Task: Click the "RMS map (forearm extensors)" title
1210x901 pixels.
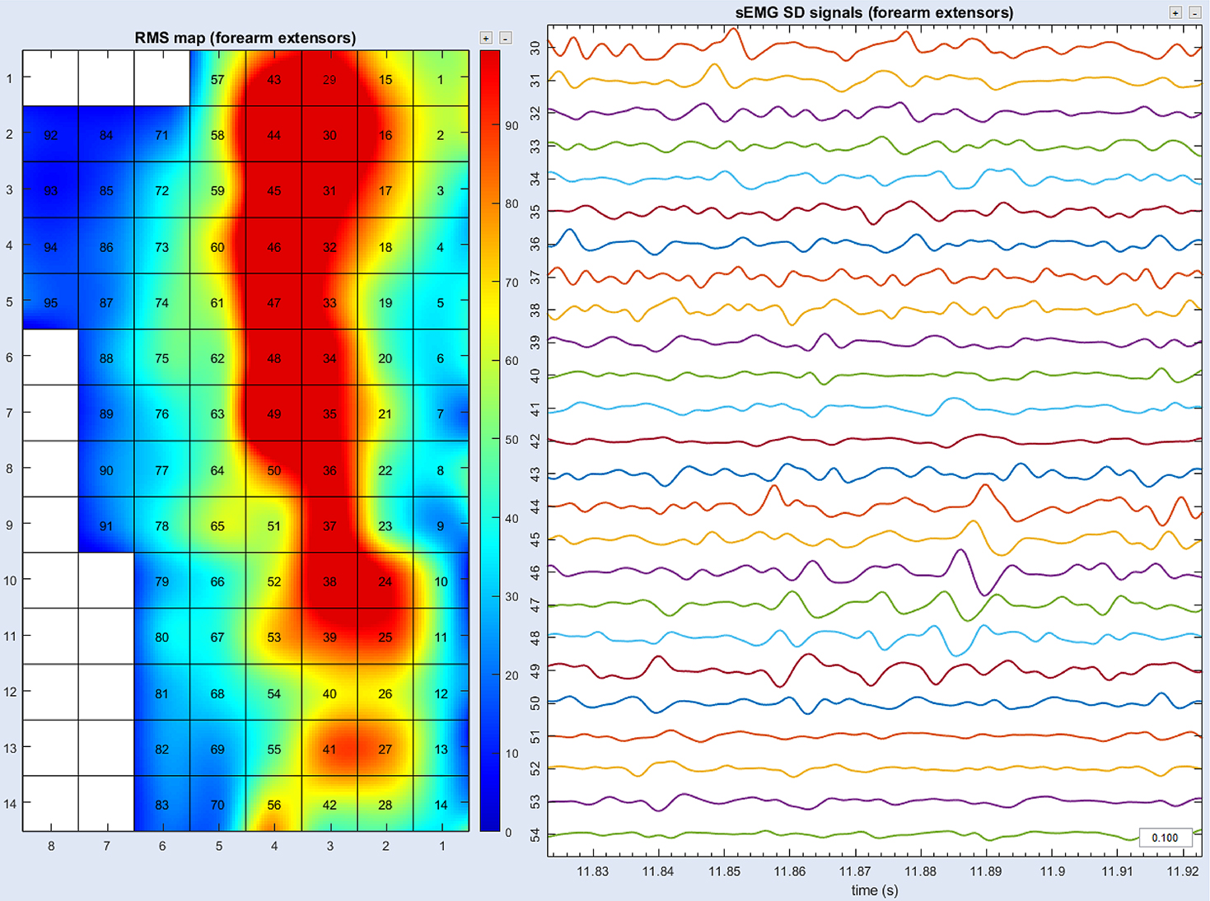Action: (x=245, y=38)
